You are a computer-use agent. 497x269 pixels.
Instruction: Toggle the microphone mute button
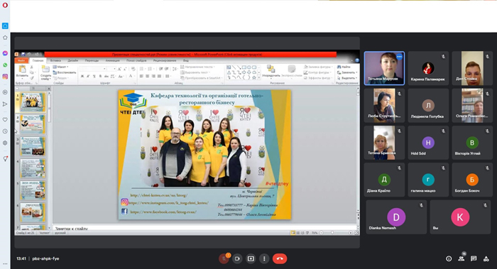(x=224, y=259)
